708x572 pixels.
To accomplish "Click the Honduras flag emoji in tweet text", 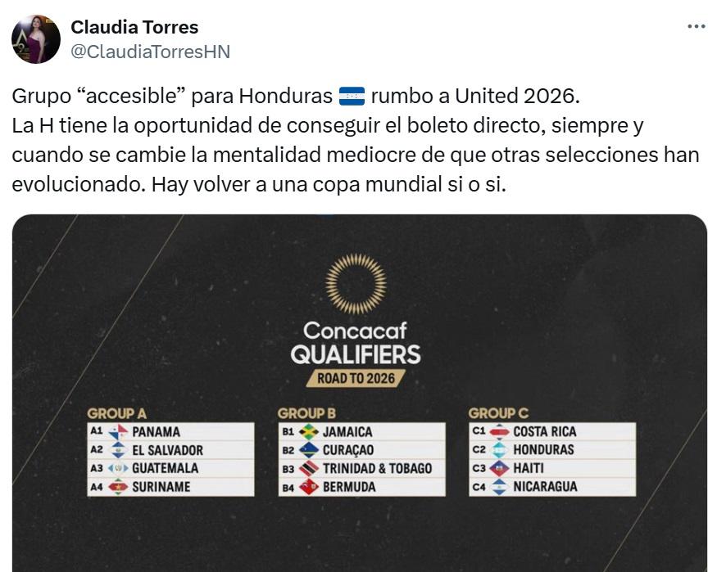I will coord(353,95).
